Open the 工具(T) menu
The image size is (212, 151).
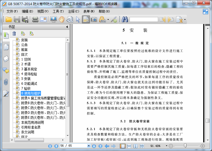coord(58,11)
